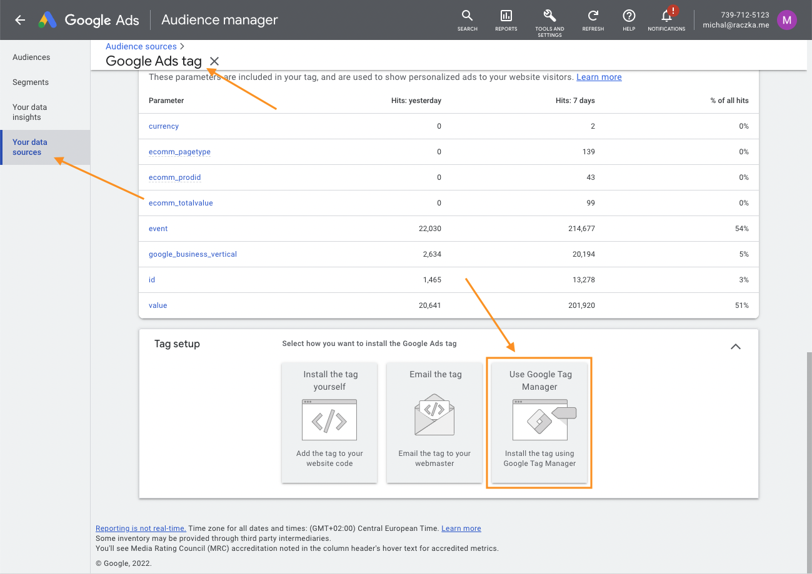Click Audience sources breadcrumb
The height and width of the screenshot is (574, 812).
pyautogui.click(x=141, y=46)
